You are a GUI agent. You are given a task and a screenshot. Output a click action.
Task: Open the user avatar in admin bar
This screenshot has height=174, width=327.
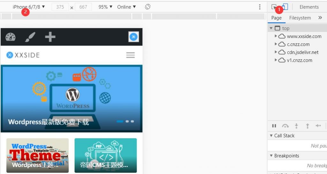point(133,37)
